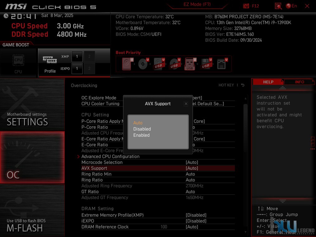Open the SETTINGS motherboard settings section
The image size is (316, 237).
(x=32, y=104)
